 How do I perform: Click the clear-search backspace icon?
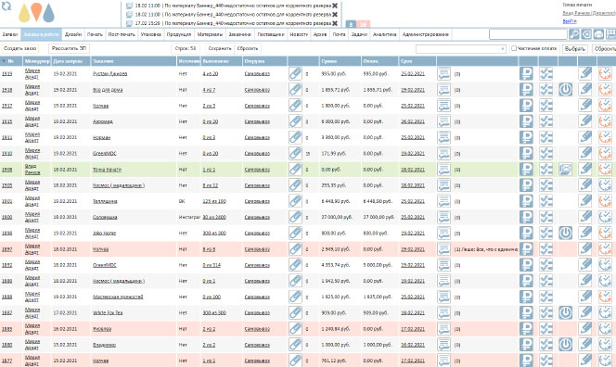[x=586, y=34]
